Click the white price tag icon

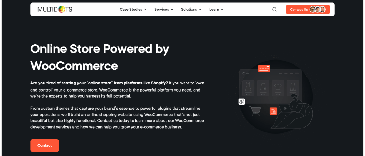click(242, 102)
